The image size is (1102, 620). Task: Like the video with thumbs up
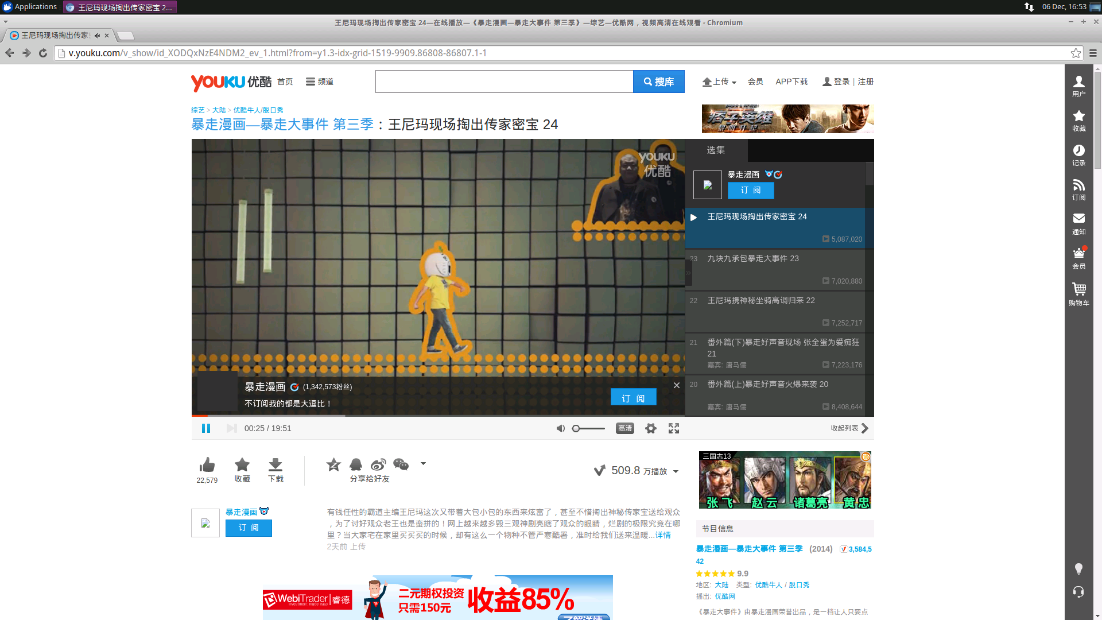click(x=207, y=465)
